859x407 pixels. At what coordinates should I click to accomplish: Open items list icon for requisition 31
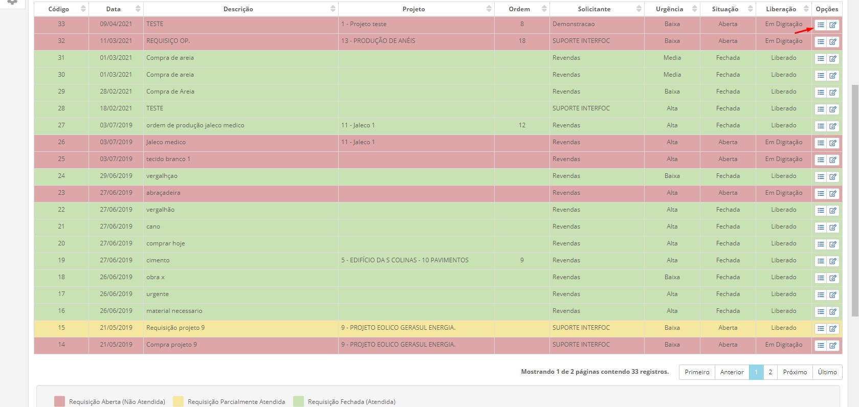click(x=821, y=59)
